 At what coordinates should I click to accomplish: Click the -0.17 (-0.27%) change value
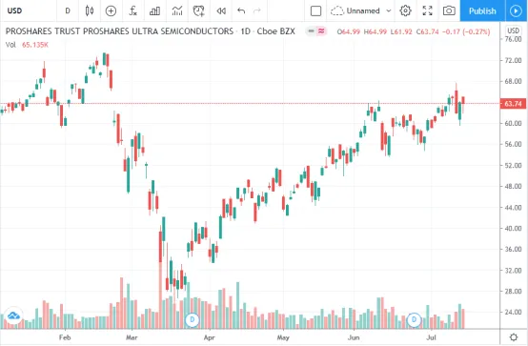(466, 31)
